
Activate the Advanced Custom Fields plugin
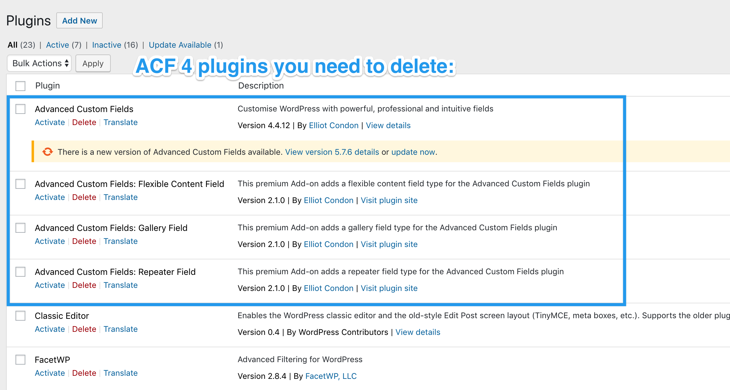click(x=50, y=123)
